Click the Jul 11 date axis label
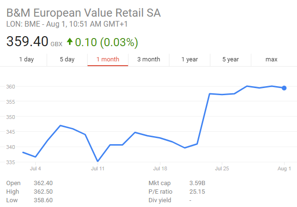Screen dimensions: 297x207 point(98,168)
